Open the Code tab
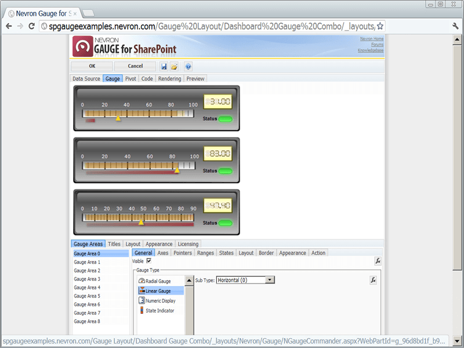 click(147, 79)
